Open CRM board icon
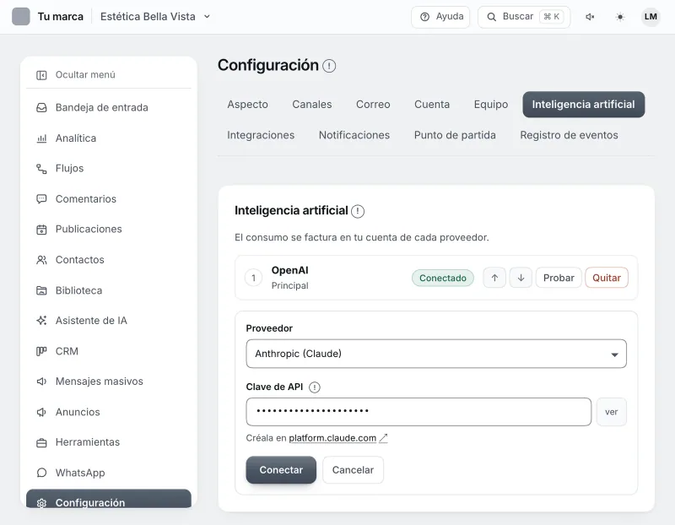This screenshot has width=675, height=525. click(41, 351)
